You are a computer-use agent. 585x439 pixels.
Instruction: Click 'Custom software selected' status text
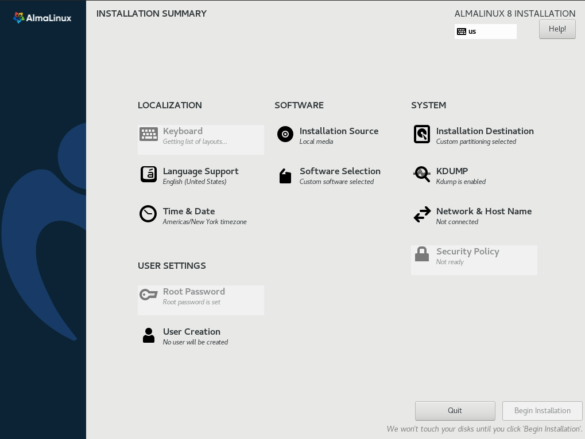coord(336,182)
